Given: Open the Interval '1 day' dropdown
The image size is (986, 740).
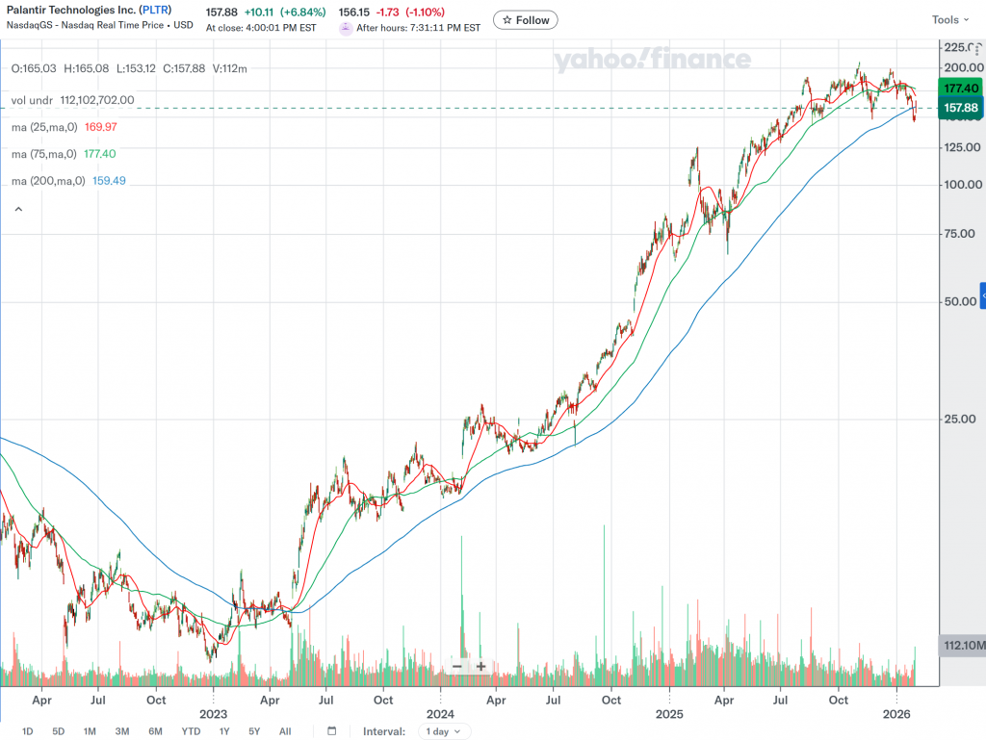Looking at the screenshot, I should [448, 731].
